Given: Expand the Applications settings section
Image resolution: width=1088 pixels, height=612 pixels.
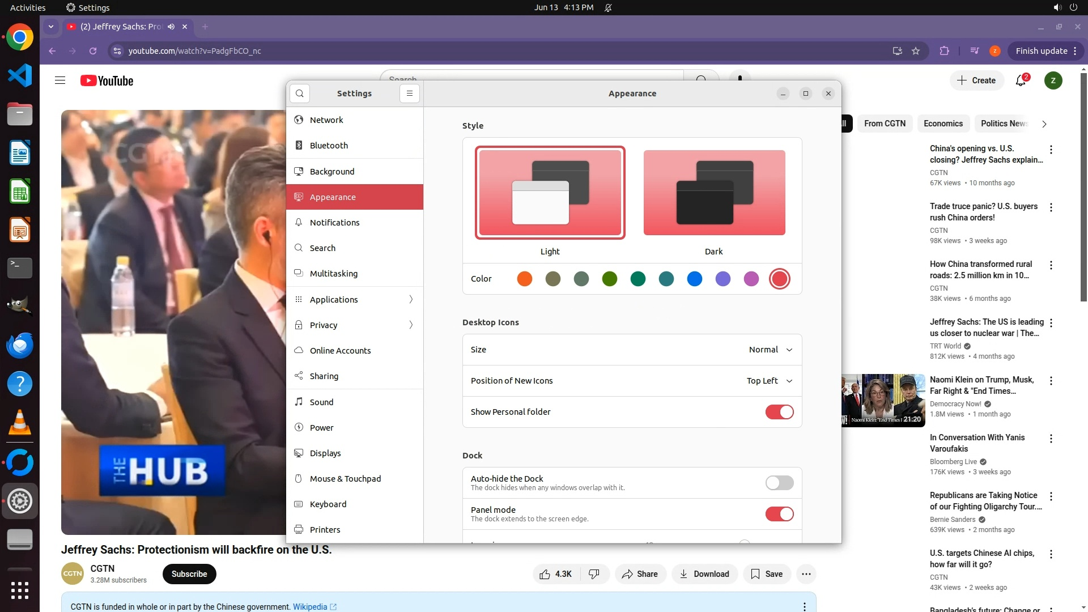Looking at the screenshot, I should pos(355,299).
